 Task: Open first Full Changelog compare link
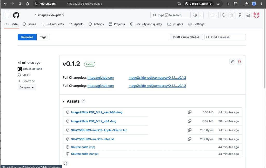(x=137, y=78)
